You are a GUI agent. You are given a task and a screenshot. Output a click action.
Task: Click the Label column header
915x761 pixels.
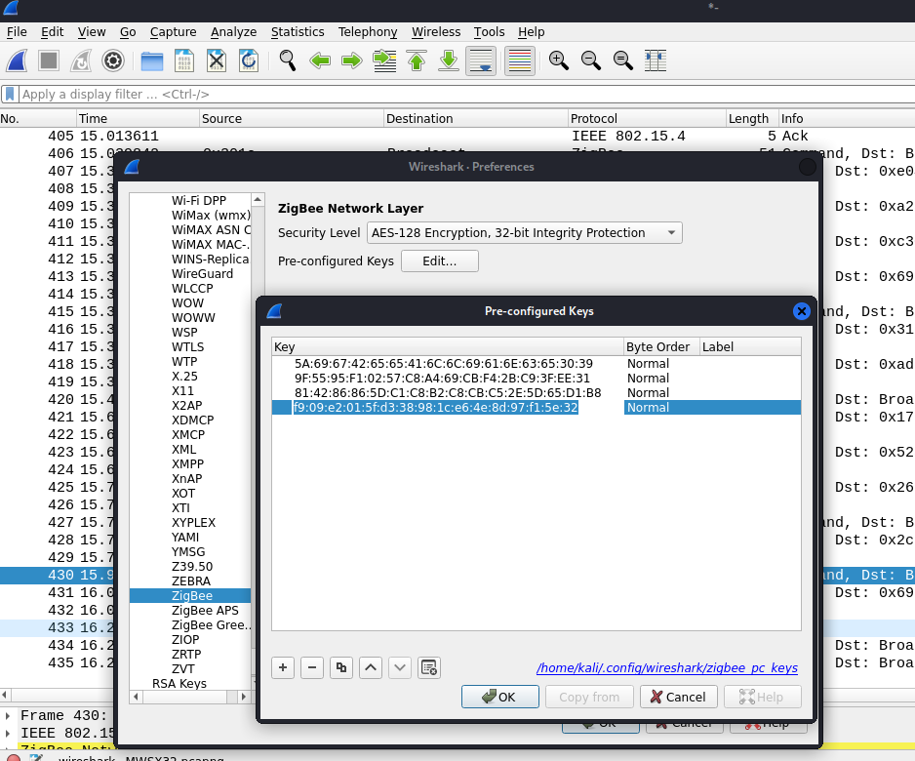point(750,346)
